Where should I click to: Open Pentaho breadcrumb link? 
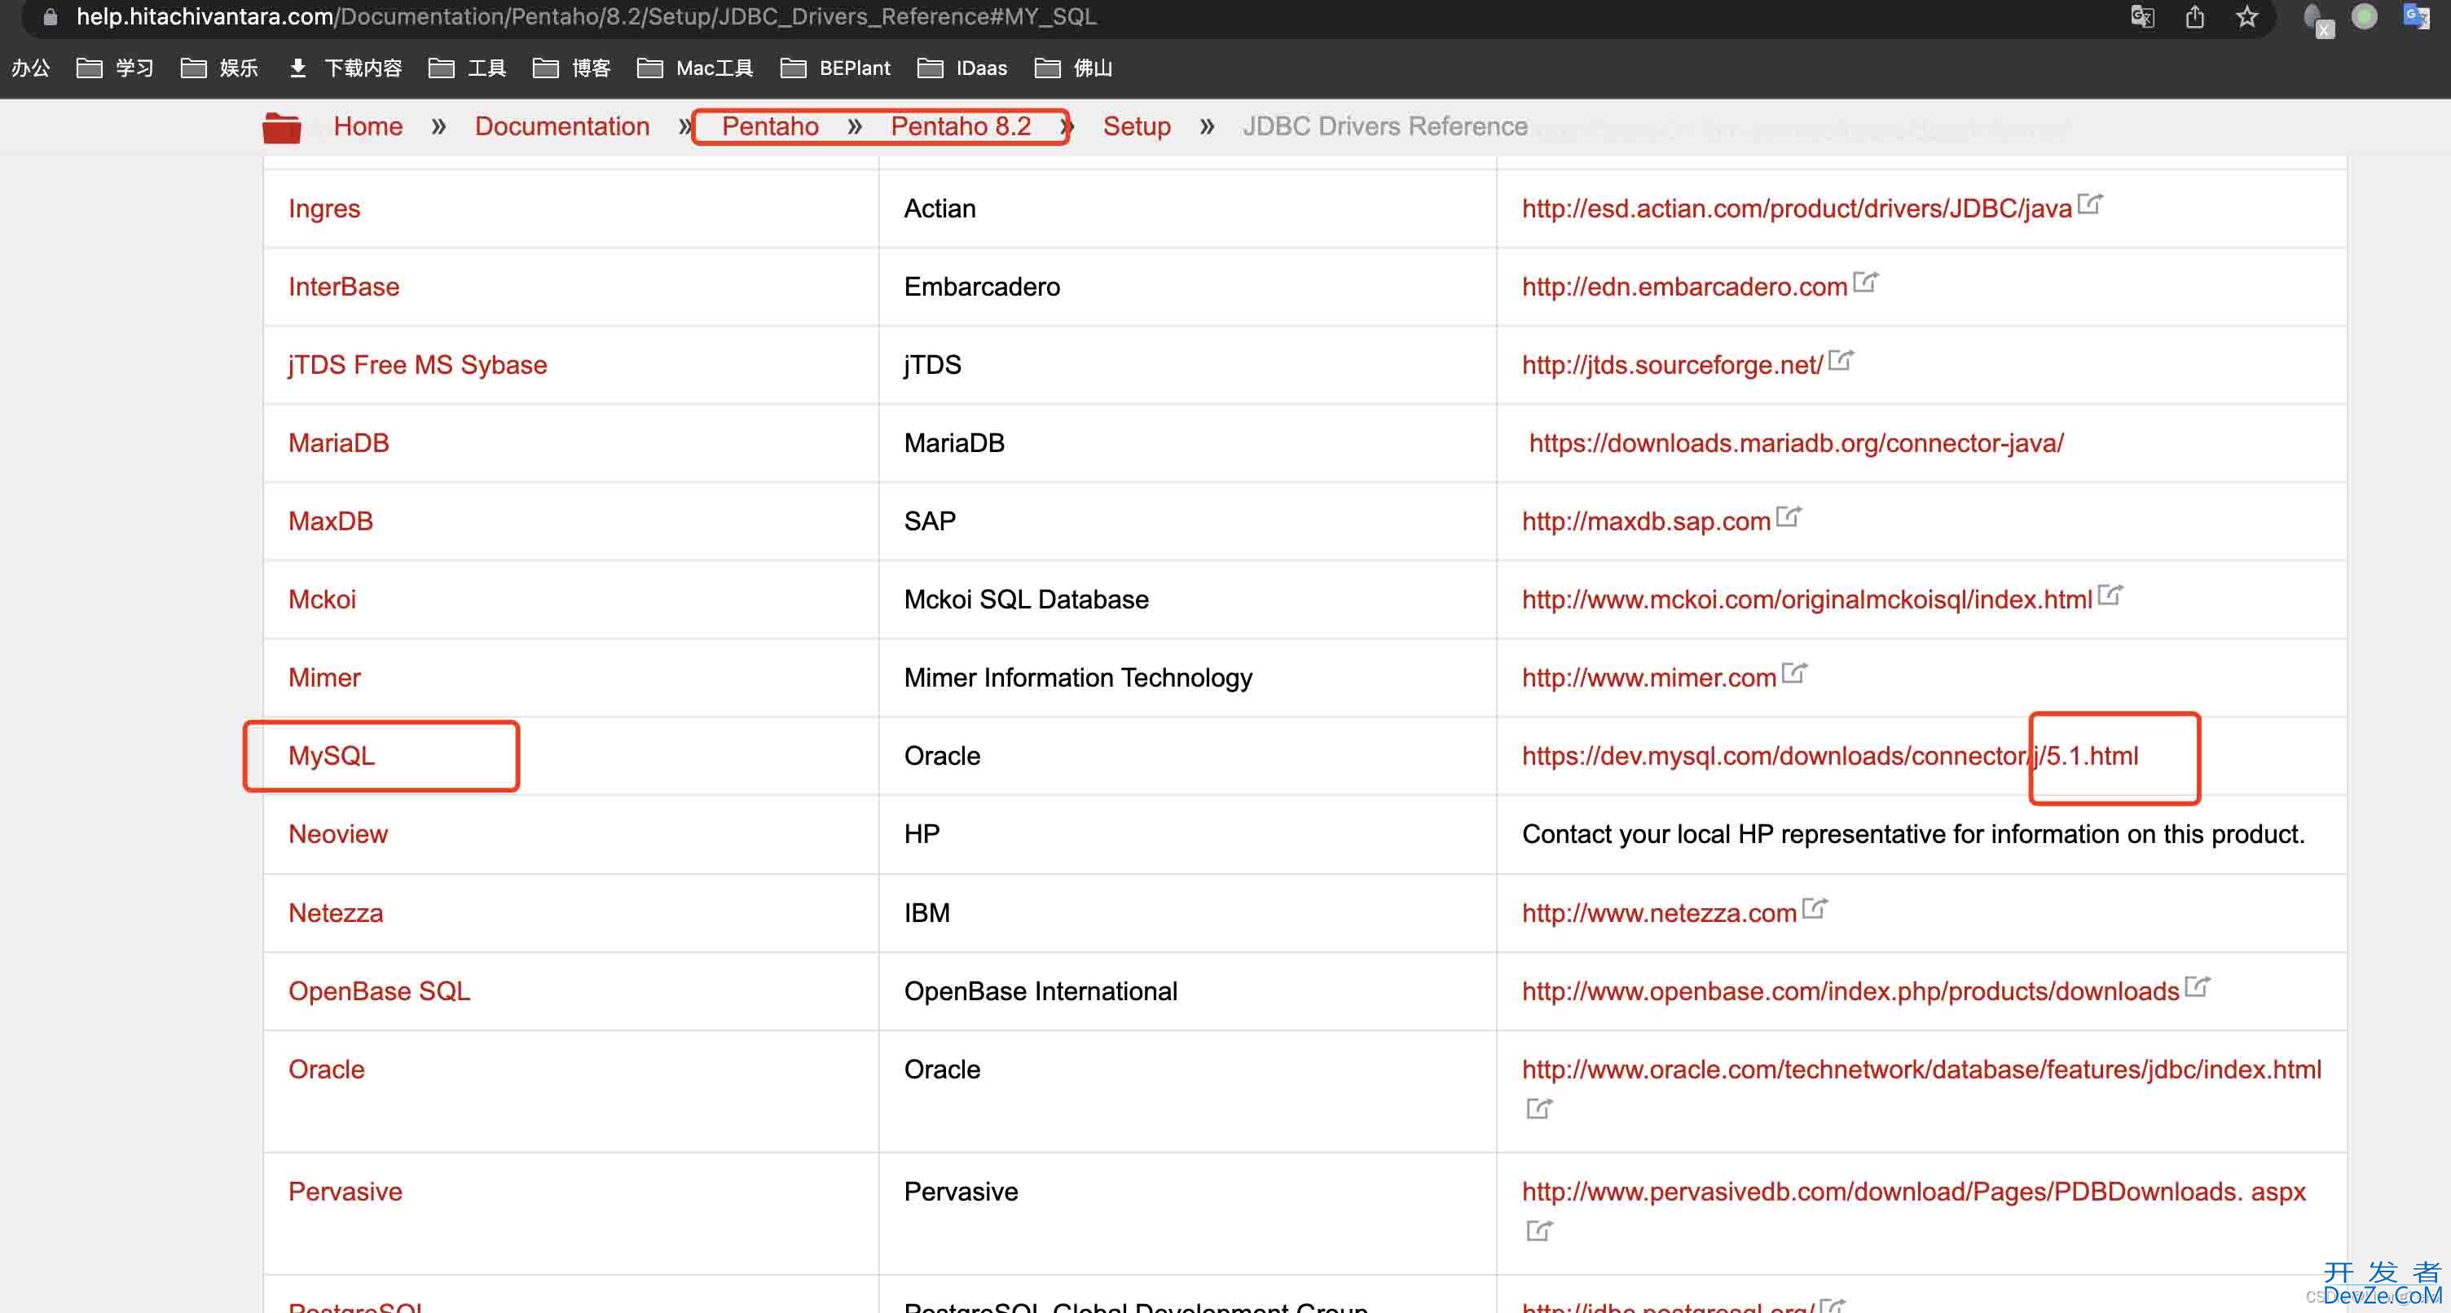pos(770,126)
